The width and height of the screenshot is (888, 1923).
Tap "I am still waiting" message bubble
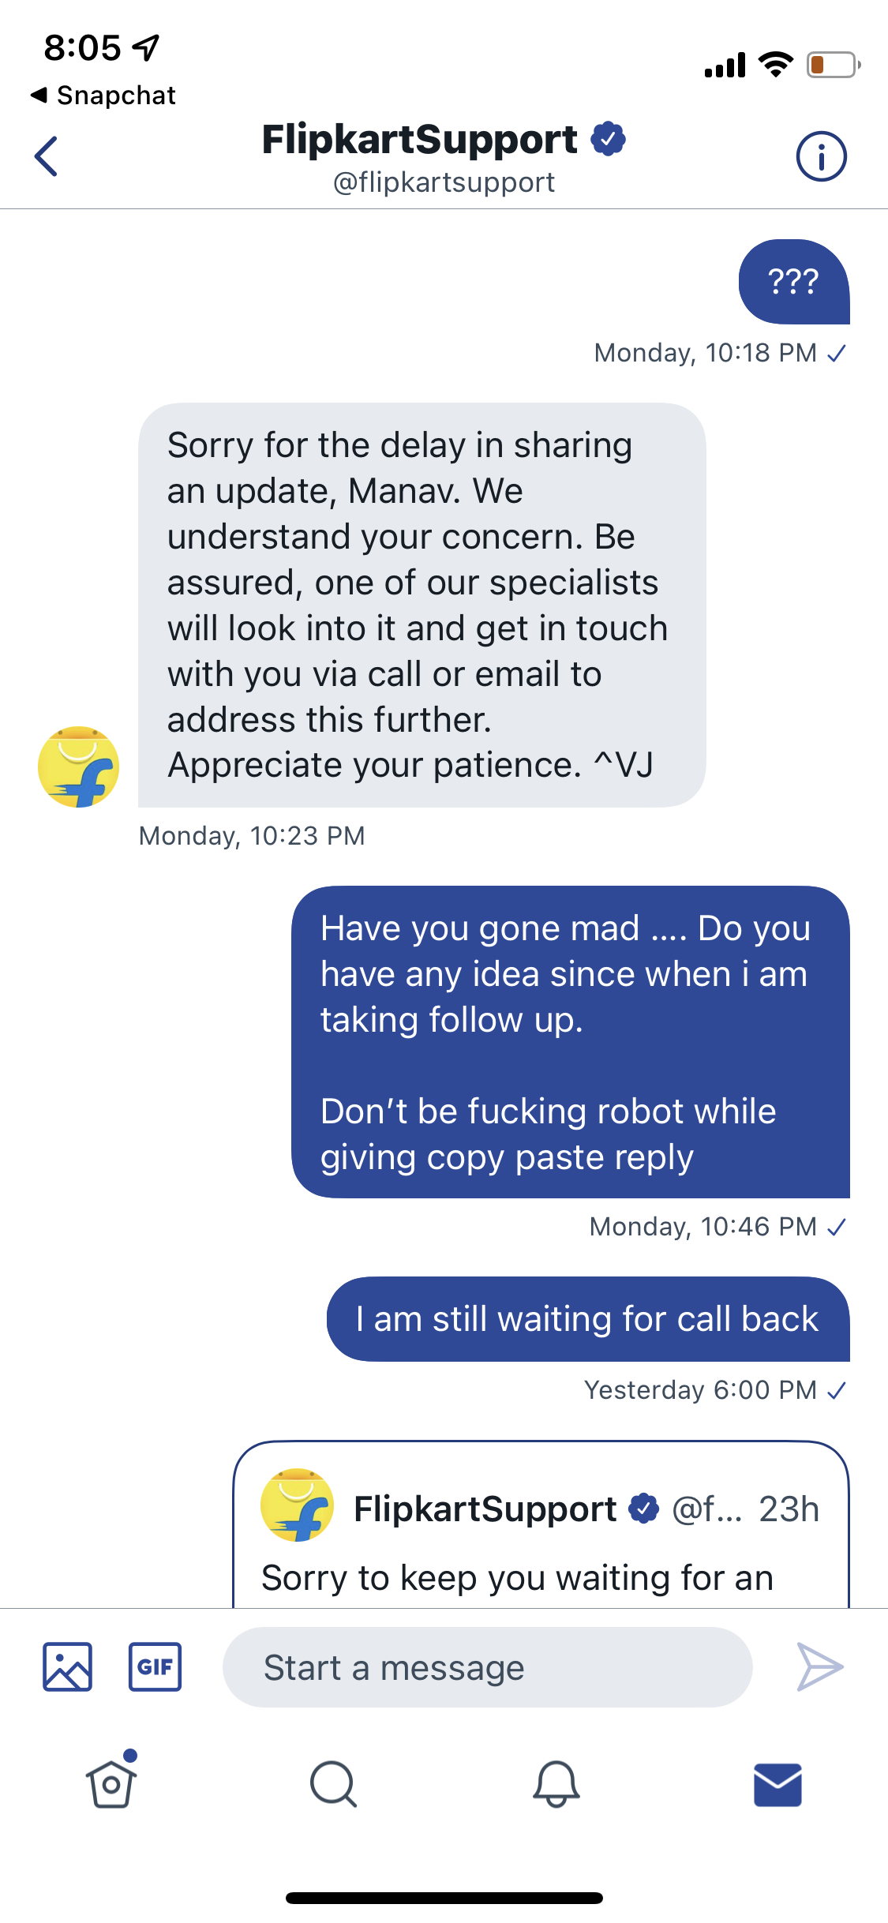[x=587, y=1319]
